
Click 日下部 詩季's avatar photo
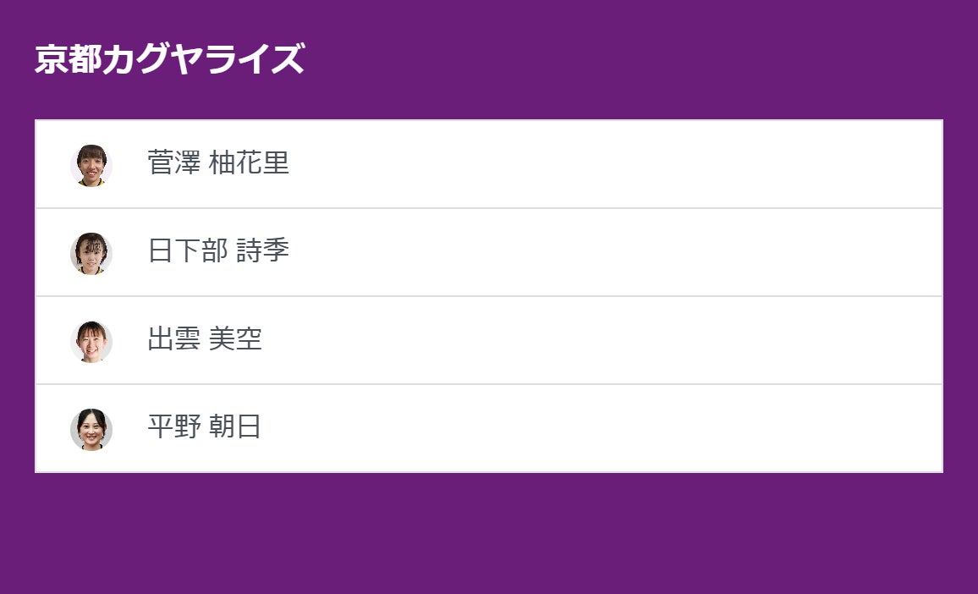pyautogui.click(x=91, y=251)
